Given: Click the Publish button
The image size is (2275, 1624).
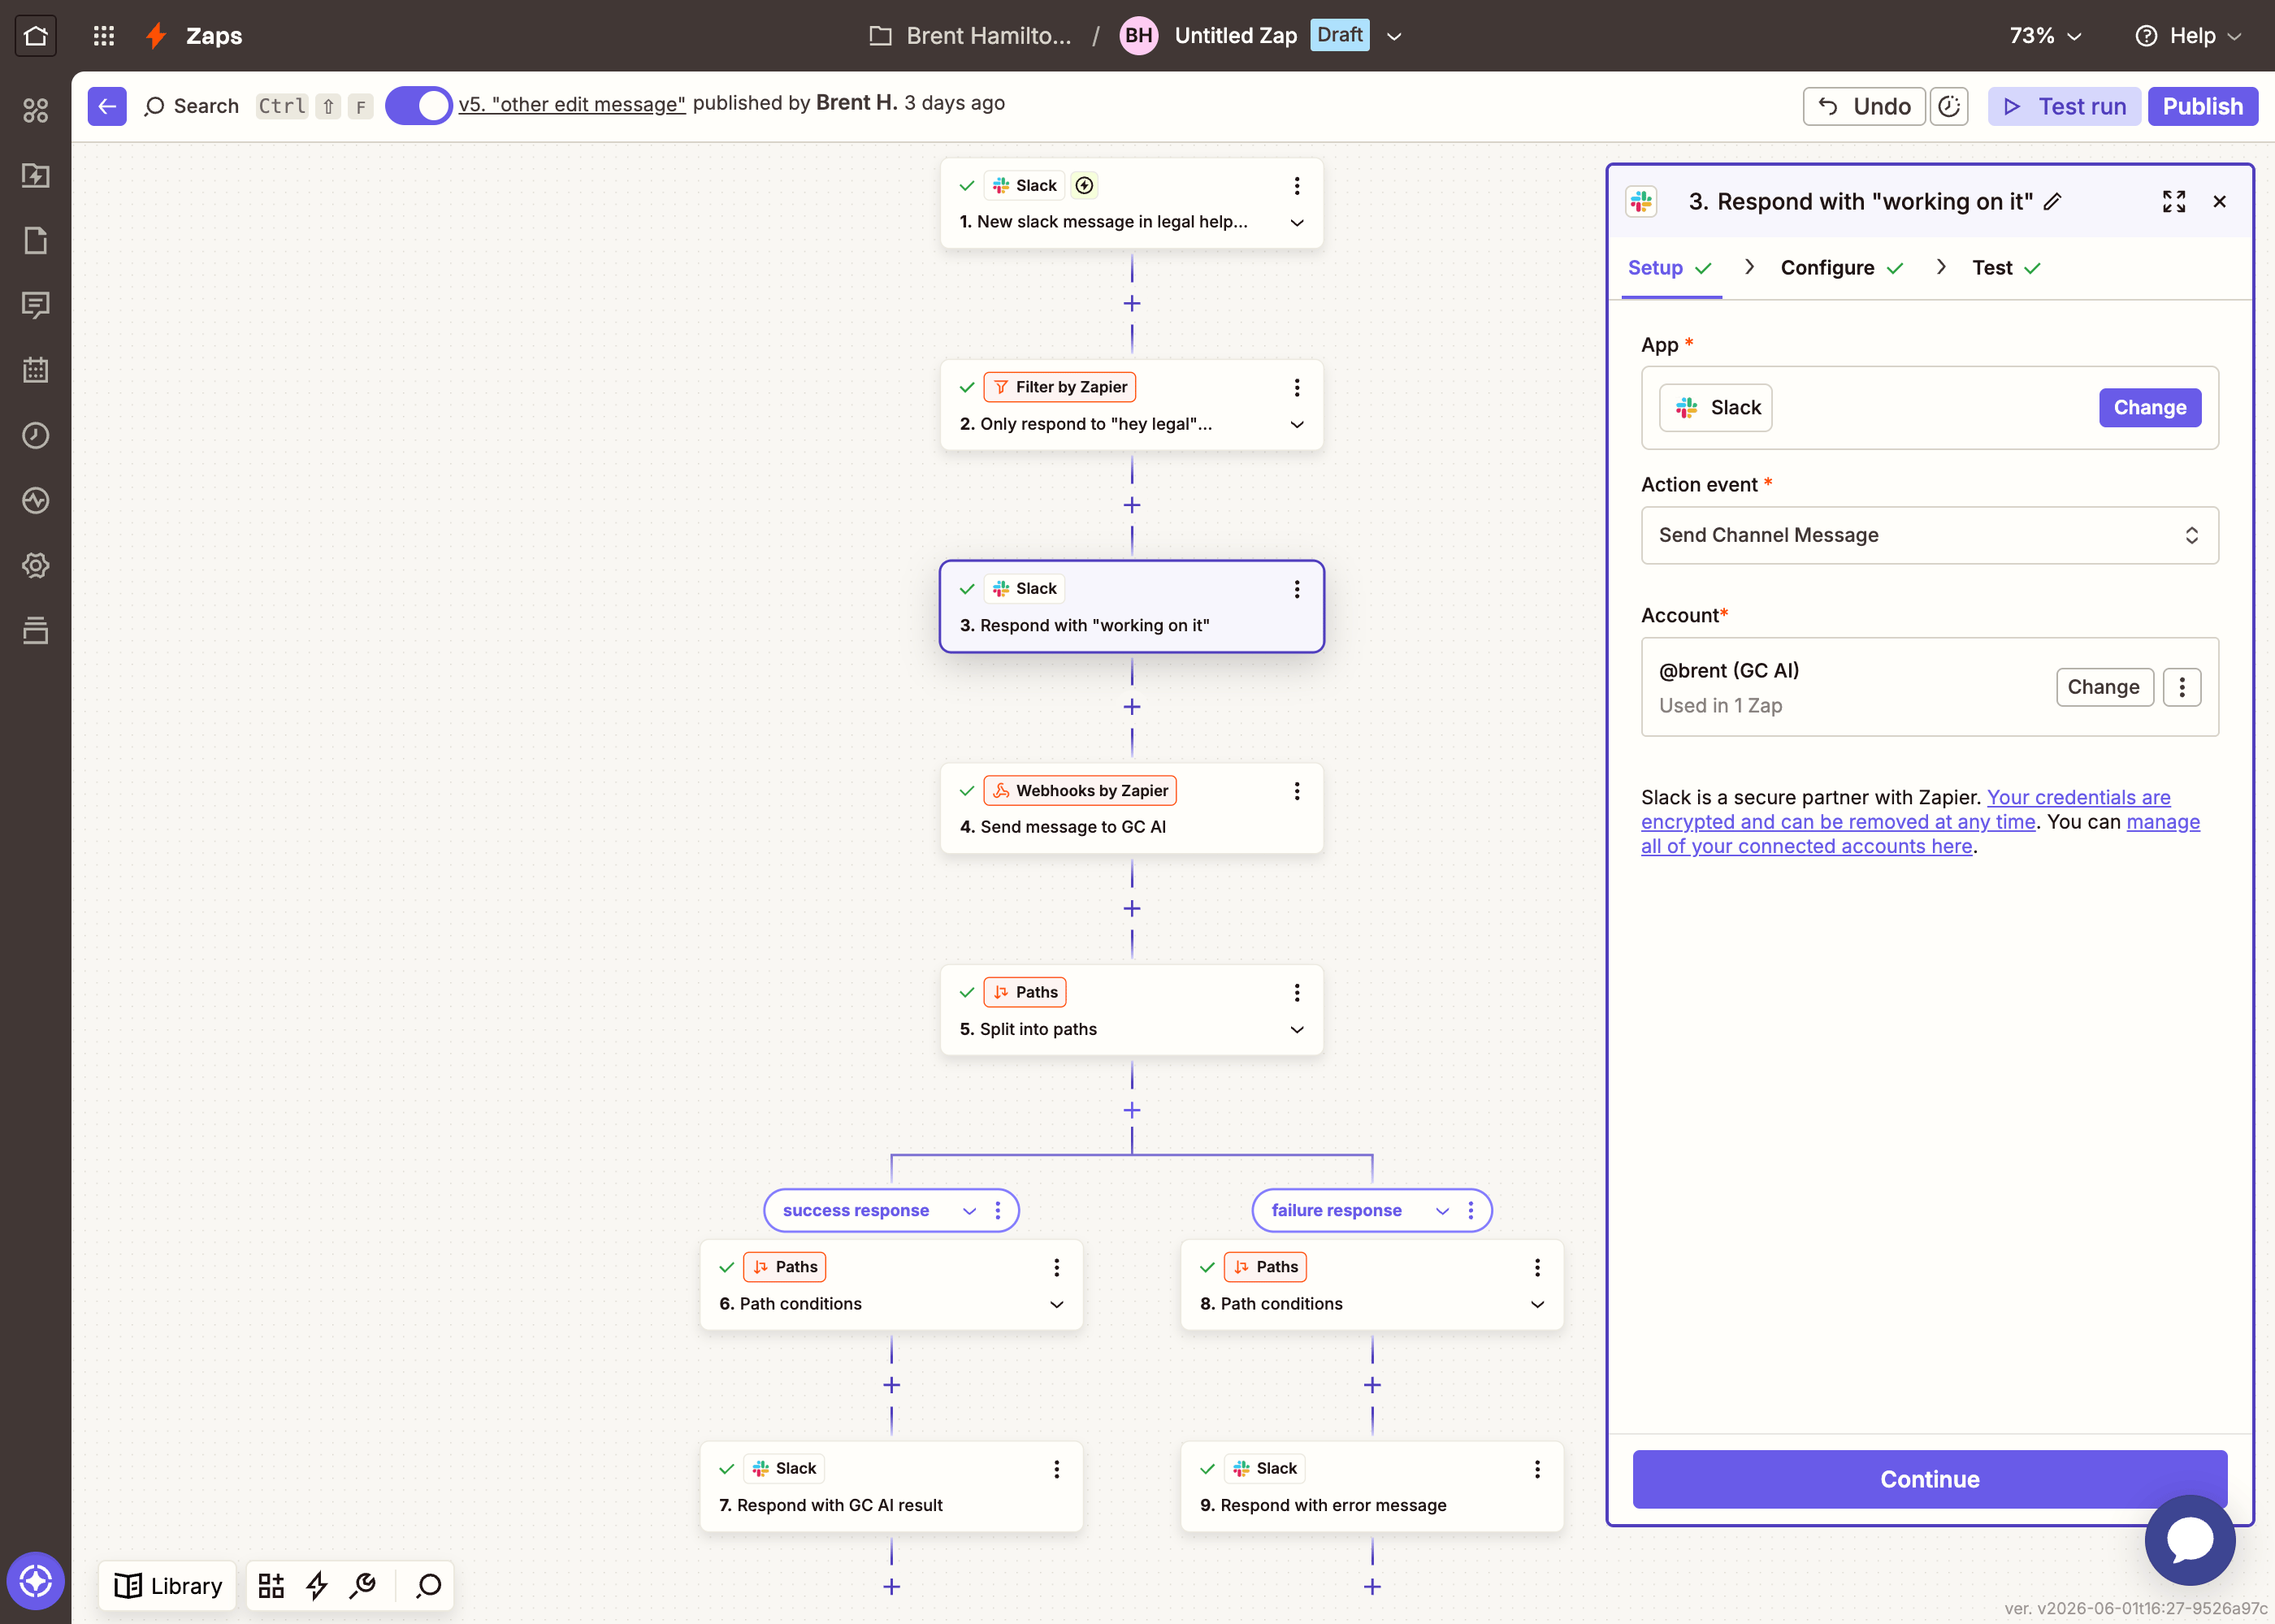Looking at the screenshot, I should point(2202,106).
